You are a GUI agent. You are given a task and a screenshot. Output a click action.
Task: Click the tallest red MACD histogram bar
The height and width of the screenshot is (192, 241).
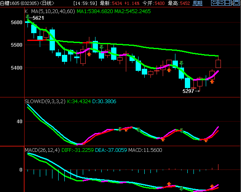(x=218, y=167)
